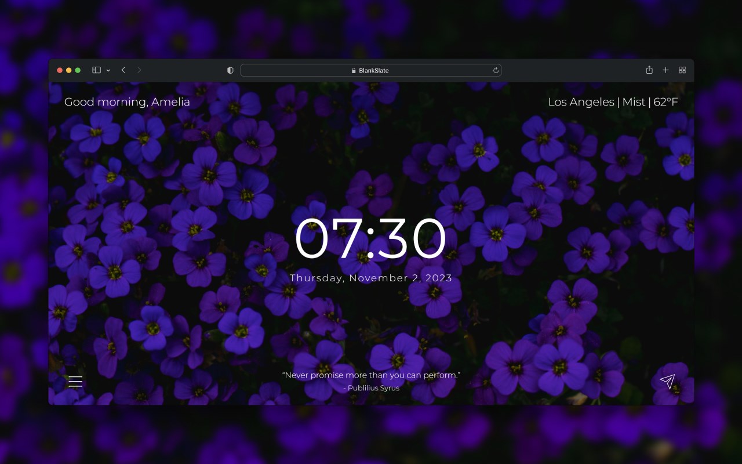Click the quote "Never promise more than you can perform."
The width and height of the screenshot is (742, 464).
coord(371,375)
